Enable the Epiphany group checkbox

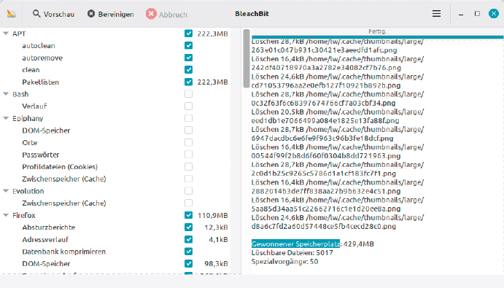[x=189, y=118]
